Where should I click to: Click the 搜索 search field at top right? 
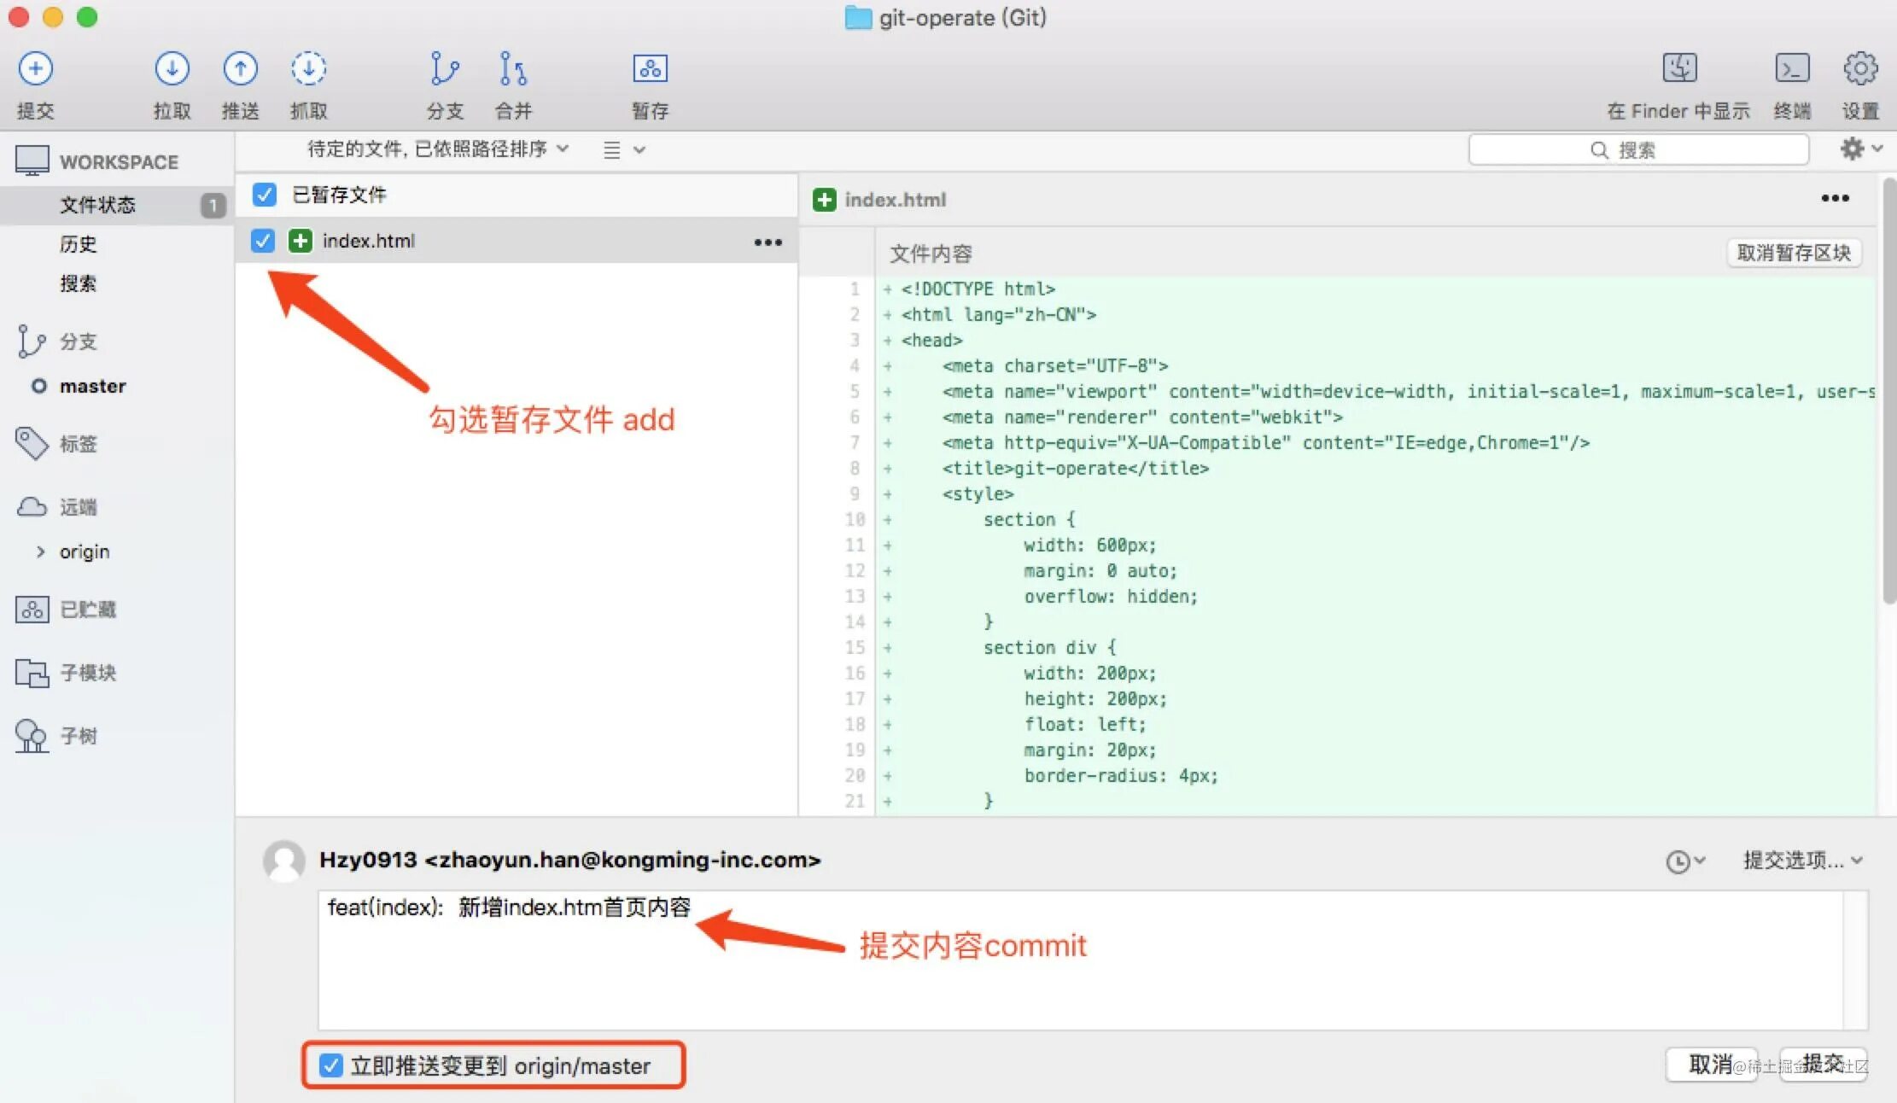tap(1637, 150)
